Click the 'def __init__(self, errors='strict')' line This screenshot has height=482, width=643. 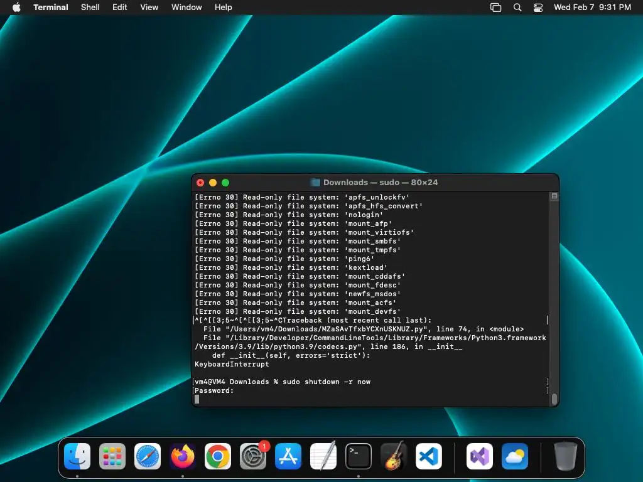coord(291,355)
